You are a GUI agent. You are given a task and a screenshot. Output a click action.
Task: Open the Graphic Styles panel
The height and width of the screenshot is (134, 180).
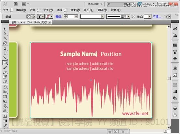(x=175, y=75)
